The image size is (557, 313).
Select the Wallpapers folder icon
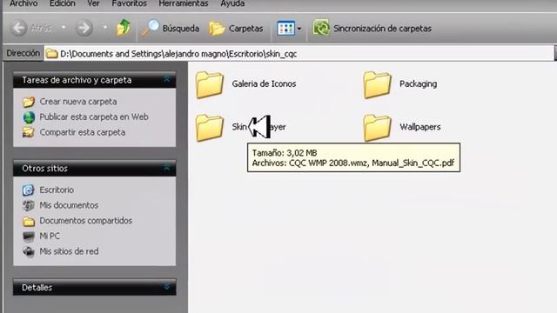377,128
